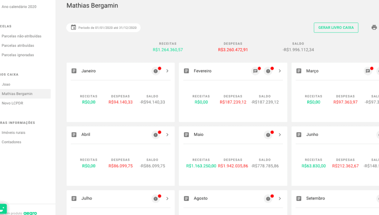Open Parcelas não-atribuídas in sidebar

pyautogui.click(x=21, y=36)
